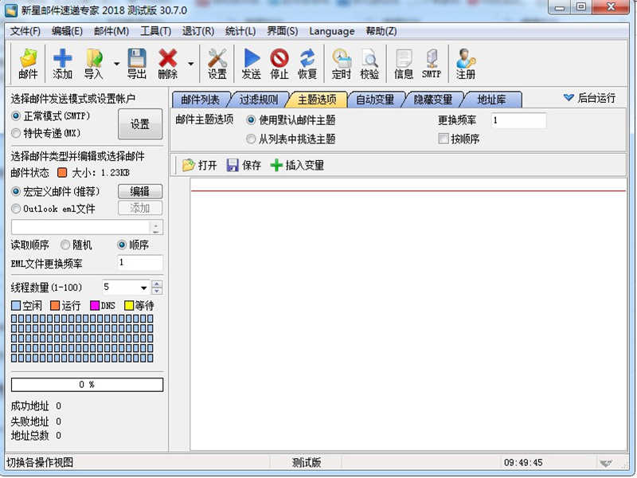Open the 邮件(M) menu

click(111, 31)
